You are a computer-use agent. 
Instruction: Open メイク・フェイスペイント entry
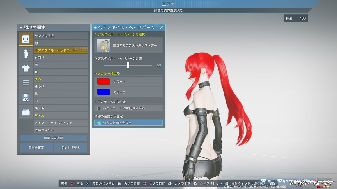click(x=61, y=123)
